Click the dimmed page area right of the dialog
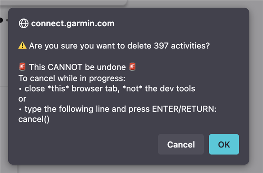The image size is (263, 173). pyautogui.click(x=256, y=84)
